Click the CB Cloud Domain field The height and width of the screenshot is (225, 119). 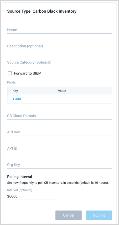(60, 116)
